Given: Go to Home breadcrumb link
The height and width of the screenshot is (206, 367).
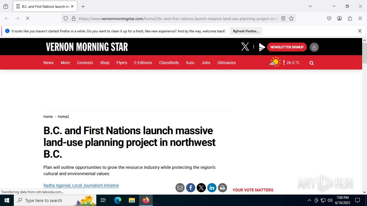Looking at the screenshot, I should tap(48, 117).
